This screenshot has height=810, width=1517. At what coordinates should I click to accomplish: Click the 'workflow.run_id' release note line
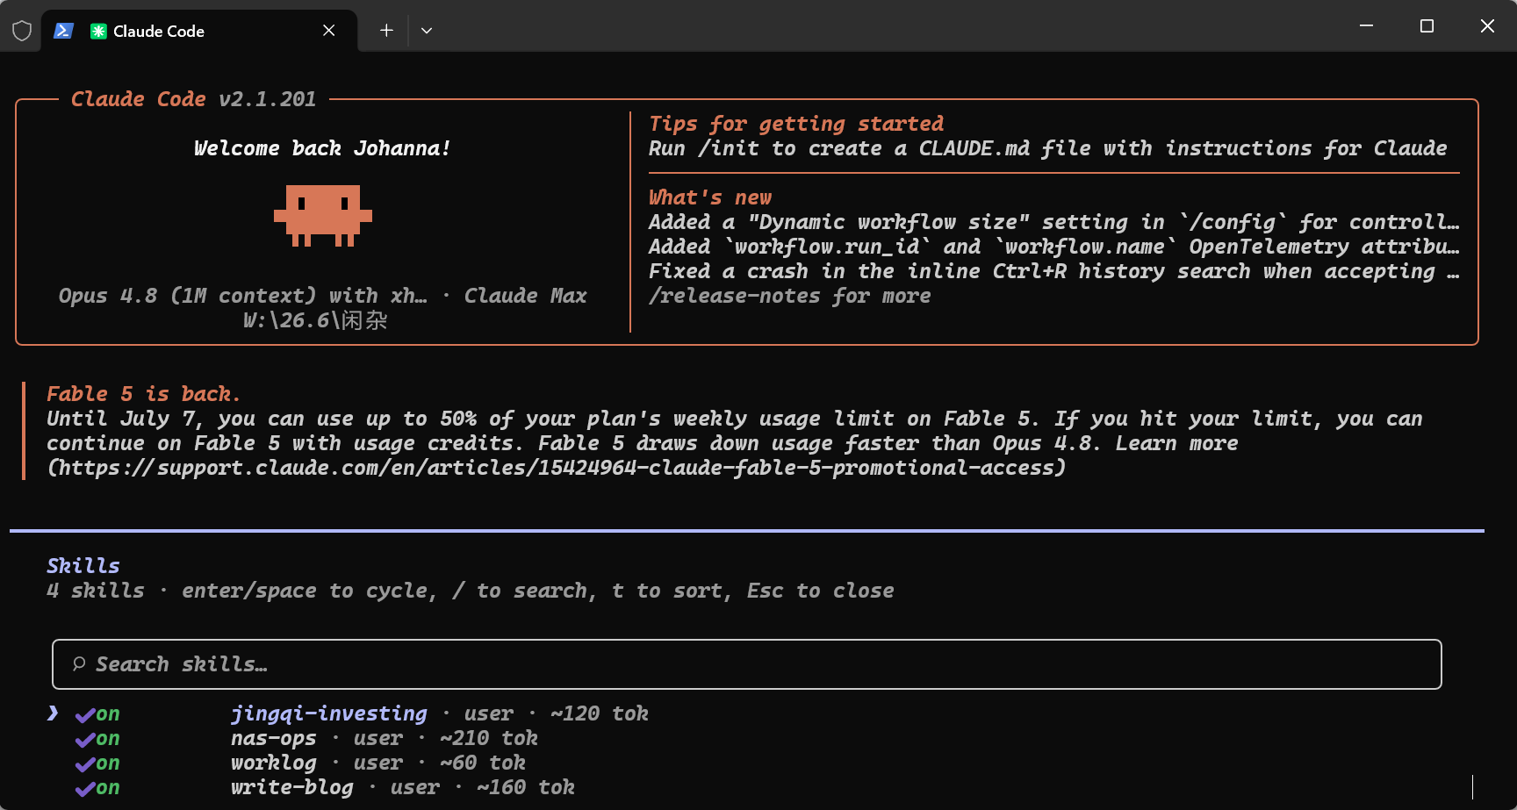pyautogui.click(x=1053, y=247)
